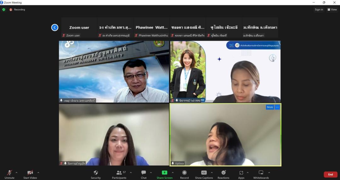
Task: Mute the tiptiwa participant
Action: pos(270,107)
